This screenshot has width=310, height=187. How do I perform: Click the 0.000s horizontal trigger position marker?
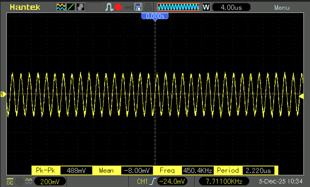point(155,16)
